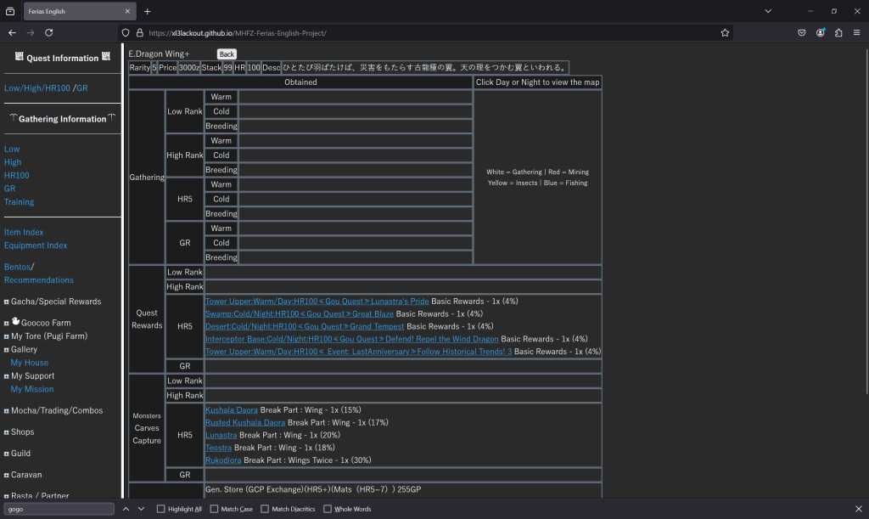This screenshot has width=869, height=519.
Task: Toggle the Match Case checkbox
Action: (x=214, y=509)
